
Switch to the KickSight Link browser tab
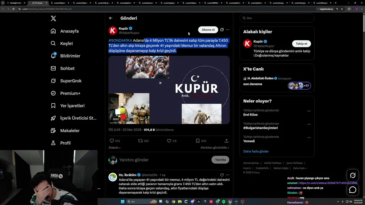click(x=15, y=3)
